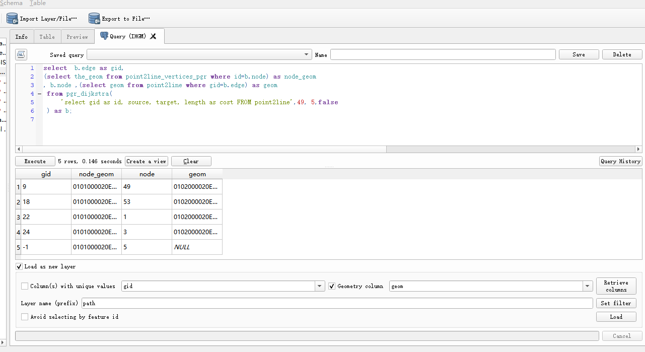The width and height of the screenshot is (645, 352).
Task: Click the Set filter button
Action: pos(616,303)
